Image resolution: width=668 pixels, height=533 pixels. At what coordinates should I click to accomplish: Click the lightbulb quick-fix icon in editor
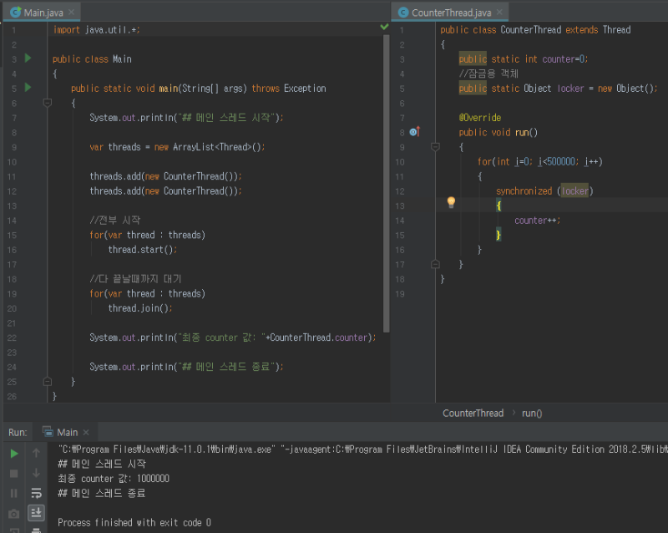click(x=451, y=202)
